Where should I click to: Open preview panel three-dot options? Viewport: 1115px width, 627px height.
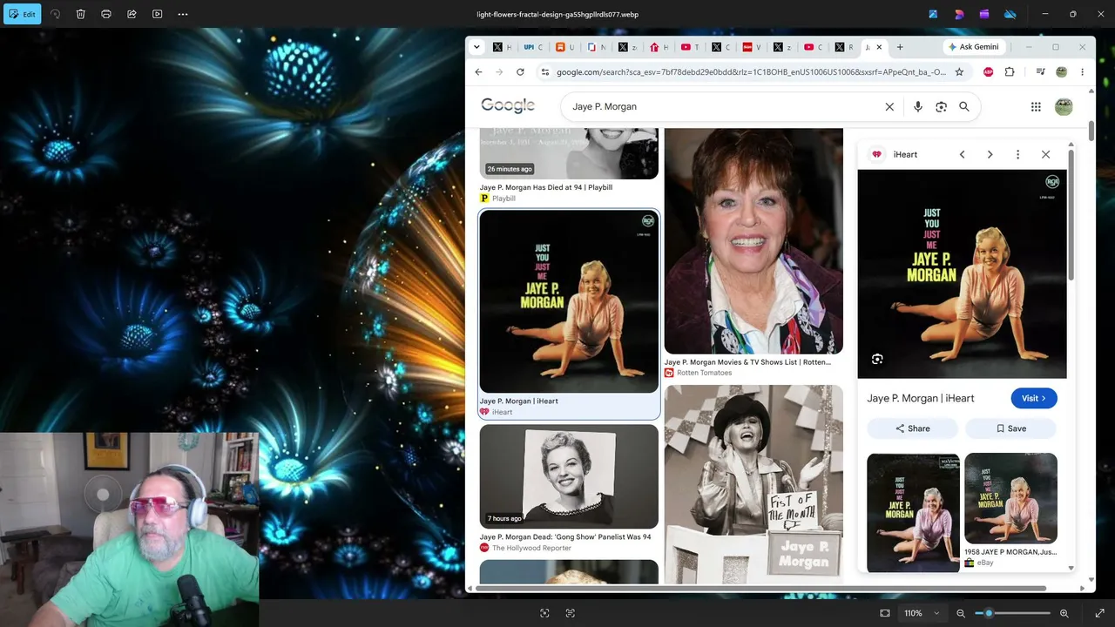pos(1017,154)
